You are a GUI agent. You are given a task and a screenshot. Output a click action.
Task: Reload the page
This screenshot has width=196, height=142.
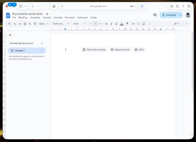tap(135, 6)
